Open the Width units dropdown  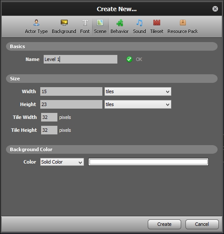(138, 91)
